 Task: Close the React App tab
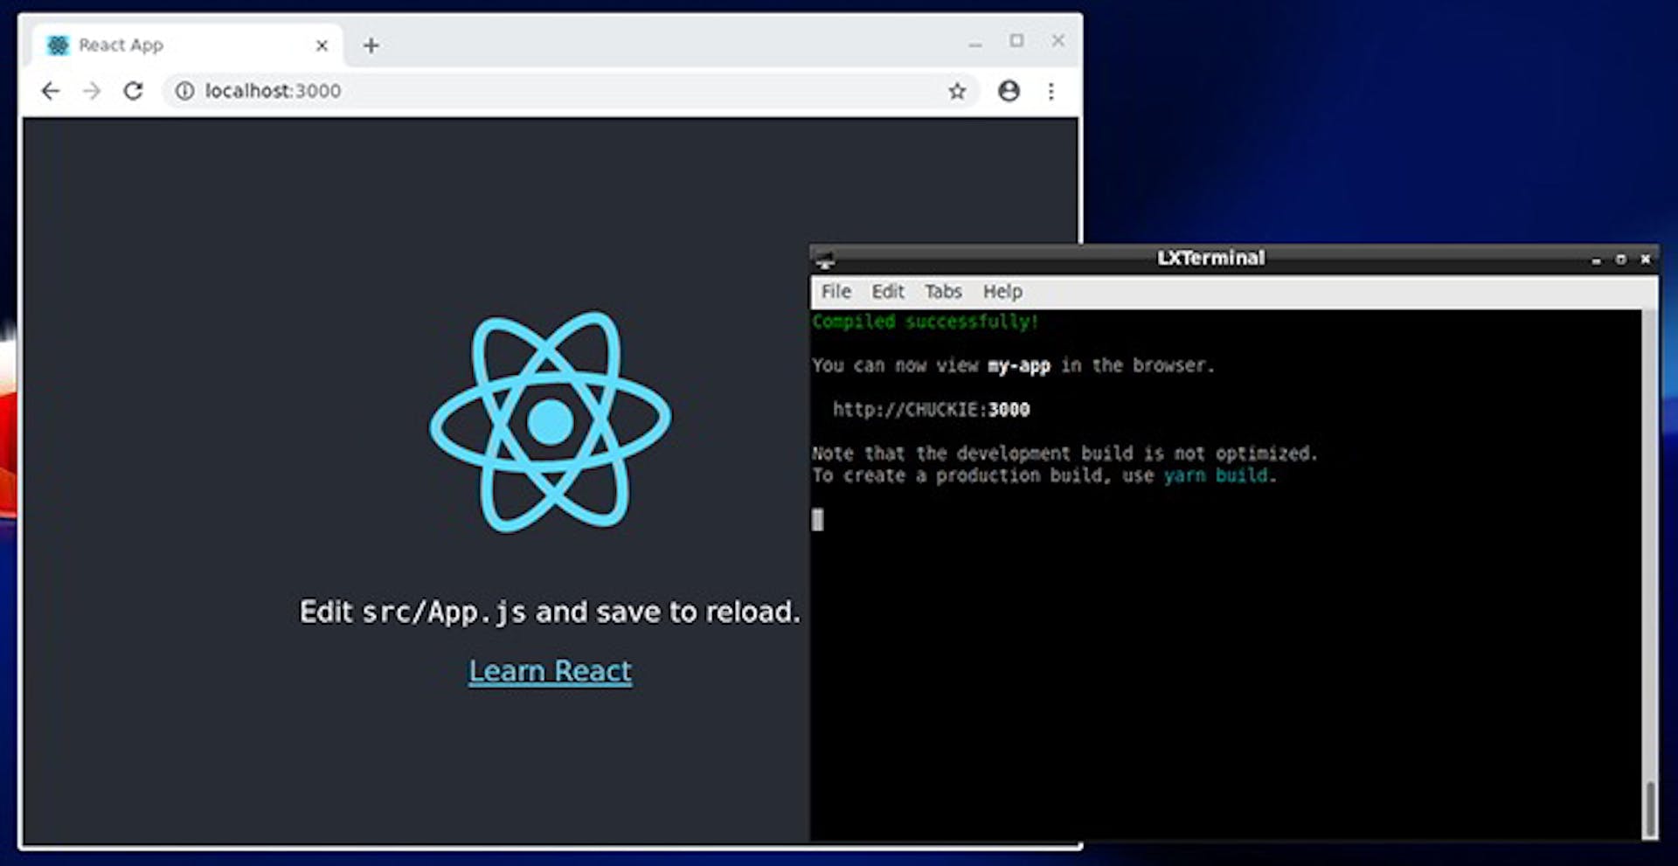(x=322, y=45)
